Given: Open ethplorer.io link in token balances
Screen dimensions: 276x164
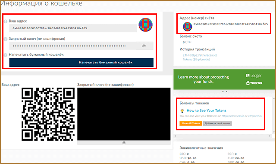Looking at the screenshot, I should [255, 116].
